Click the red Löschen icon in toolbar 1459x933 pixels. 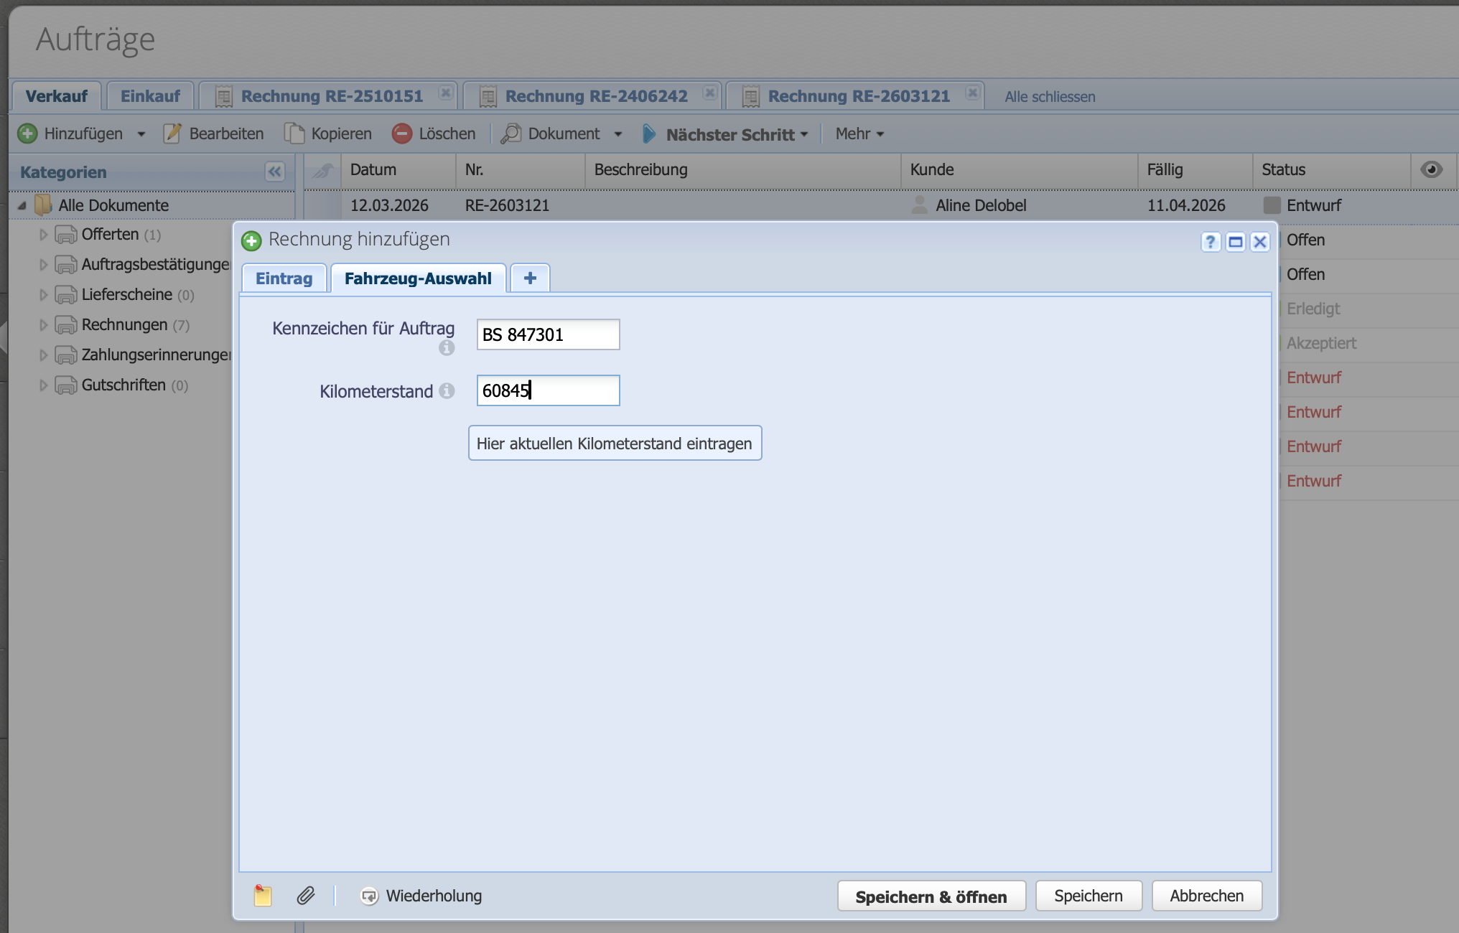pos(402,133)
